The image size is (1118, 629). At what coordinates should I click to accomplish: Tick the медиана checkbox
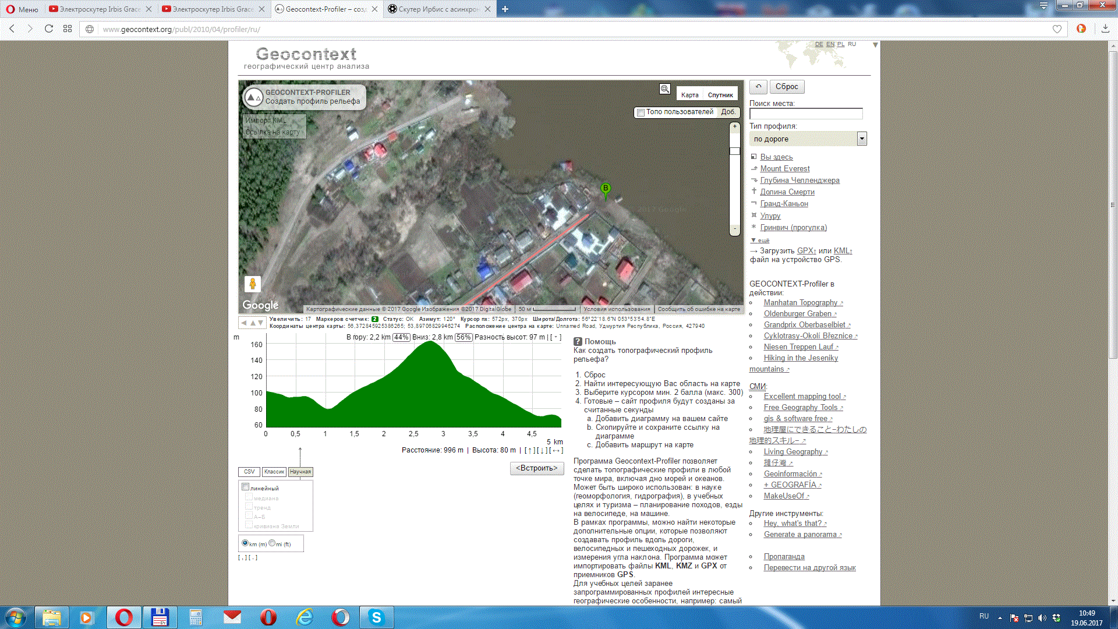(x=249, y=497)
